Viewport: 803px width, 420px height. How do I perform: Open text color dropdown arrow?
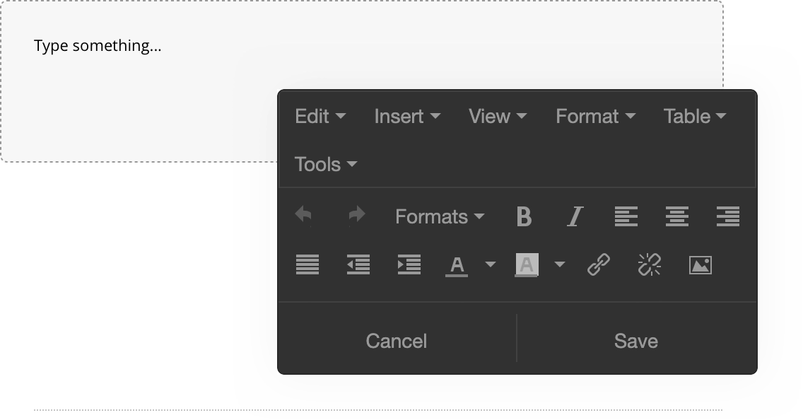tap(491, 265)
